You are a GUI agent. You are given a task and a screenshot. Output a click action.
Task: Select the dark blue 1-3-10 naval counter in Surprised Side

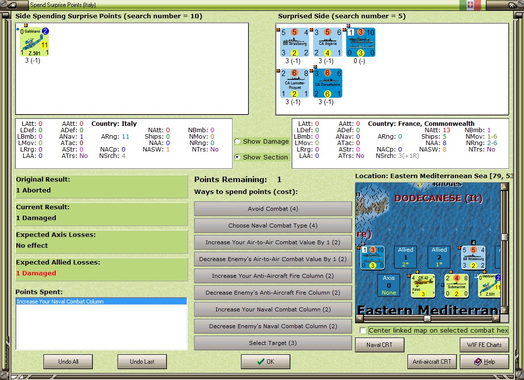point(361,42)
